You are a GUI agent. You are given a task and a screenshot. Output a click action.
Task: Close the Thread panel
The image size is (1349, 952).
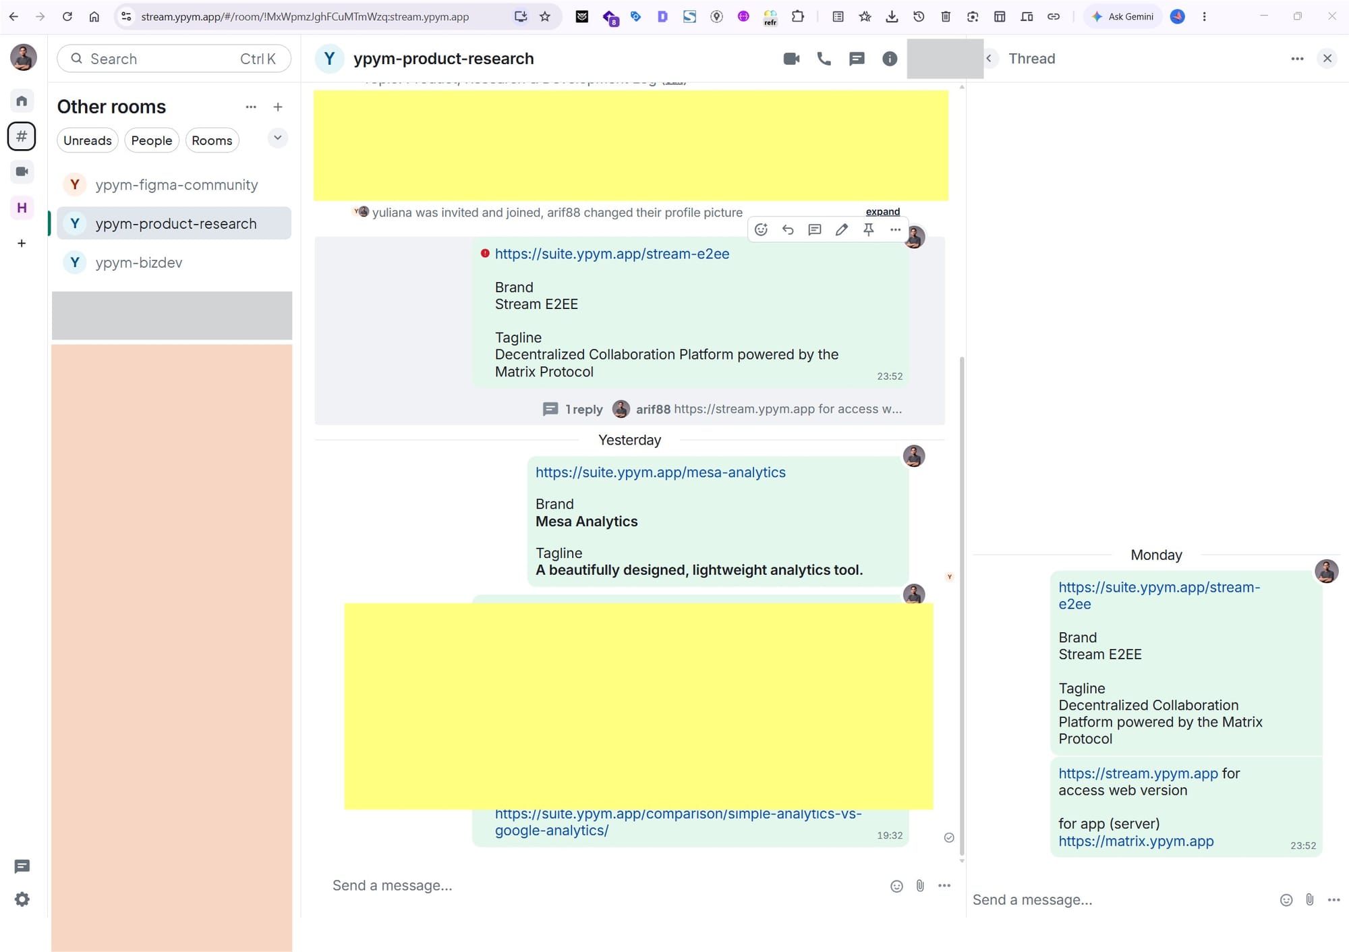click(1327, 59)
